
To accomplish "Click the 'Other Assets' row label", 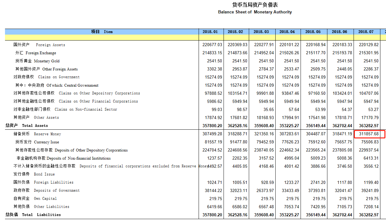I will click(46, 118).
